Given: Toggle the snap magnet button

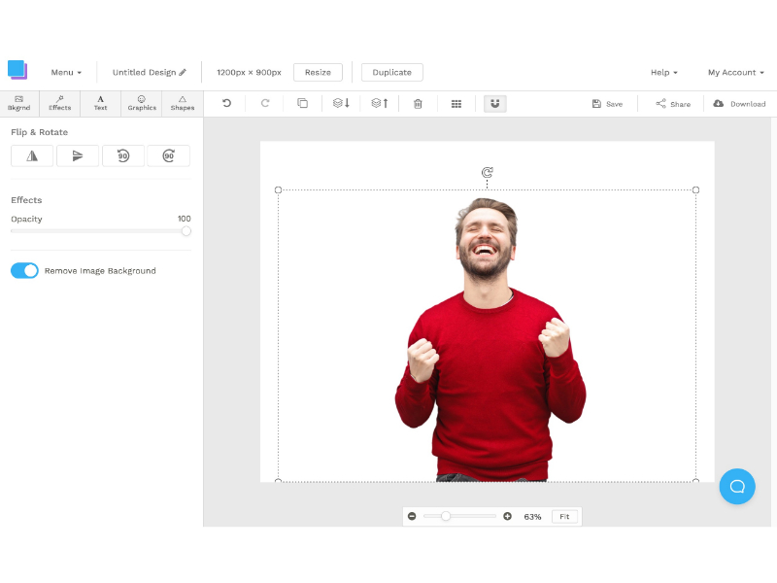Looking at the screenshot, I should point(495,103).
